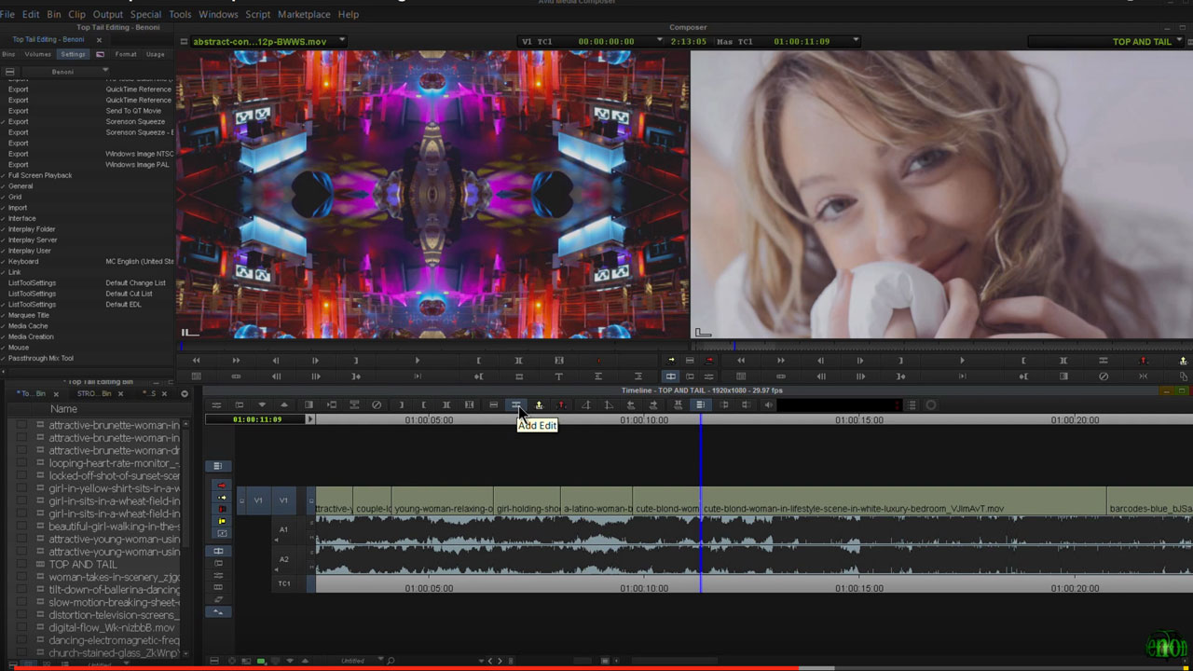The width and height of the screenshot is (1193, 671).
Task: Click red Overwrite button between monitors
Action: click(x=709, y=361)
